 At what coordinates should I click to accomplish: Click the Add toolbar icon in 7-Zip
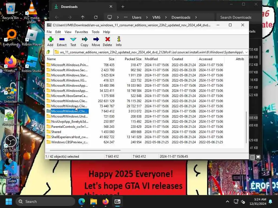coord(50,41)
